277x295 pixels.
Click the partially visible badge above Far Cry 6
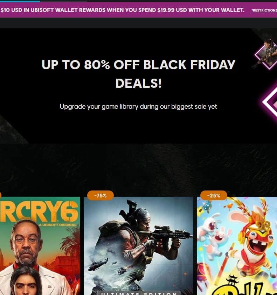tap(1, 195)
